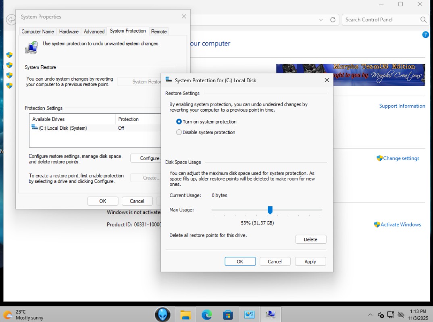
Task: Open the Start button alien icon
Action: pyautogui.click(x=162, y=314)
